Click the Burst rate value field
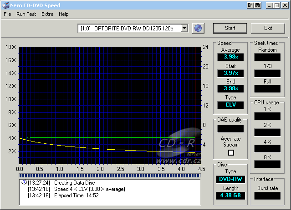Image resolution: width=291 pixels, height=210 pixels. click(x=267, y=196)
